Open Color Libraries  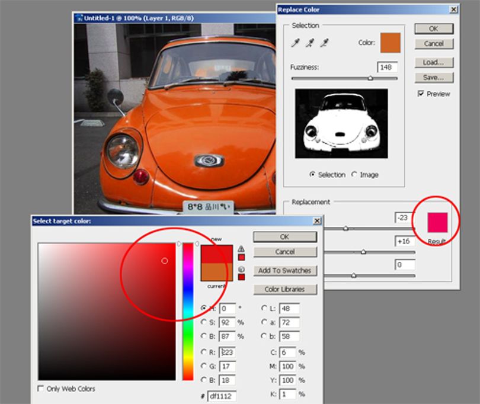284,289
